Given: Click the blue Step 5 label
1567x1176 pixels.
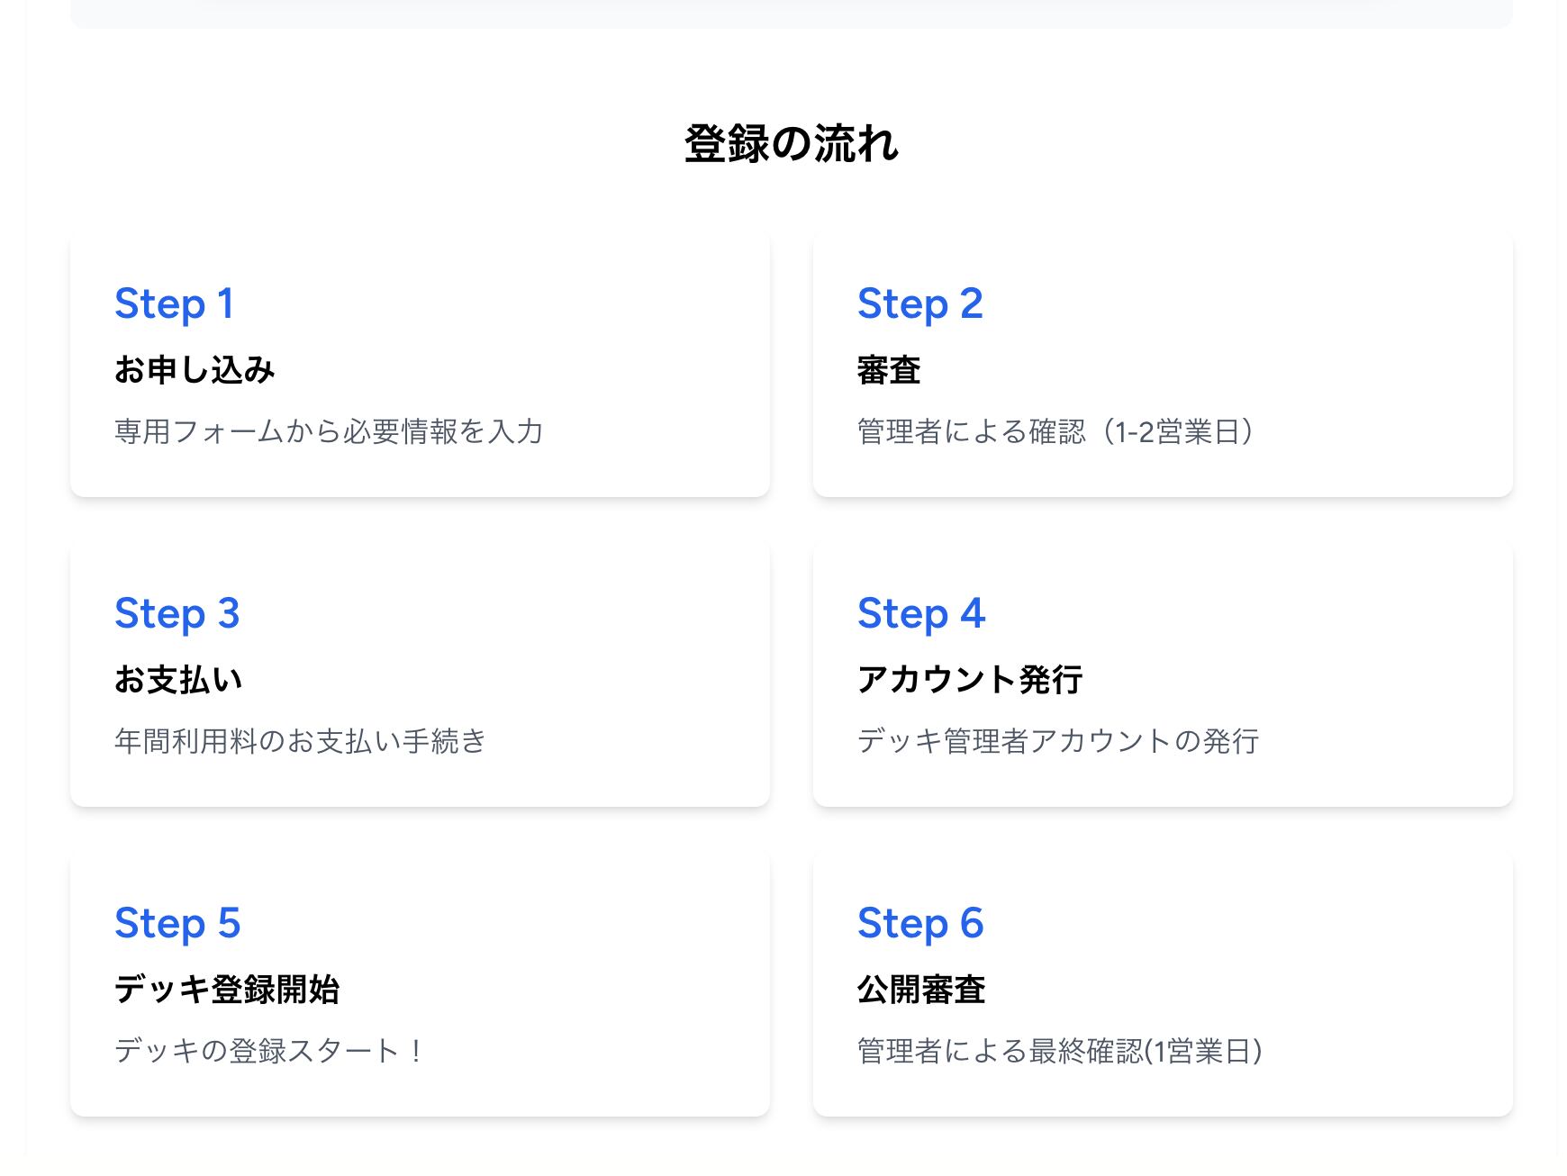Looking at the screenshot, I should [x=177, y=923].
